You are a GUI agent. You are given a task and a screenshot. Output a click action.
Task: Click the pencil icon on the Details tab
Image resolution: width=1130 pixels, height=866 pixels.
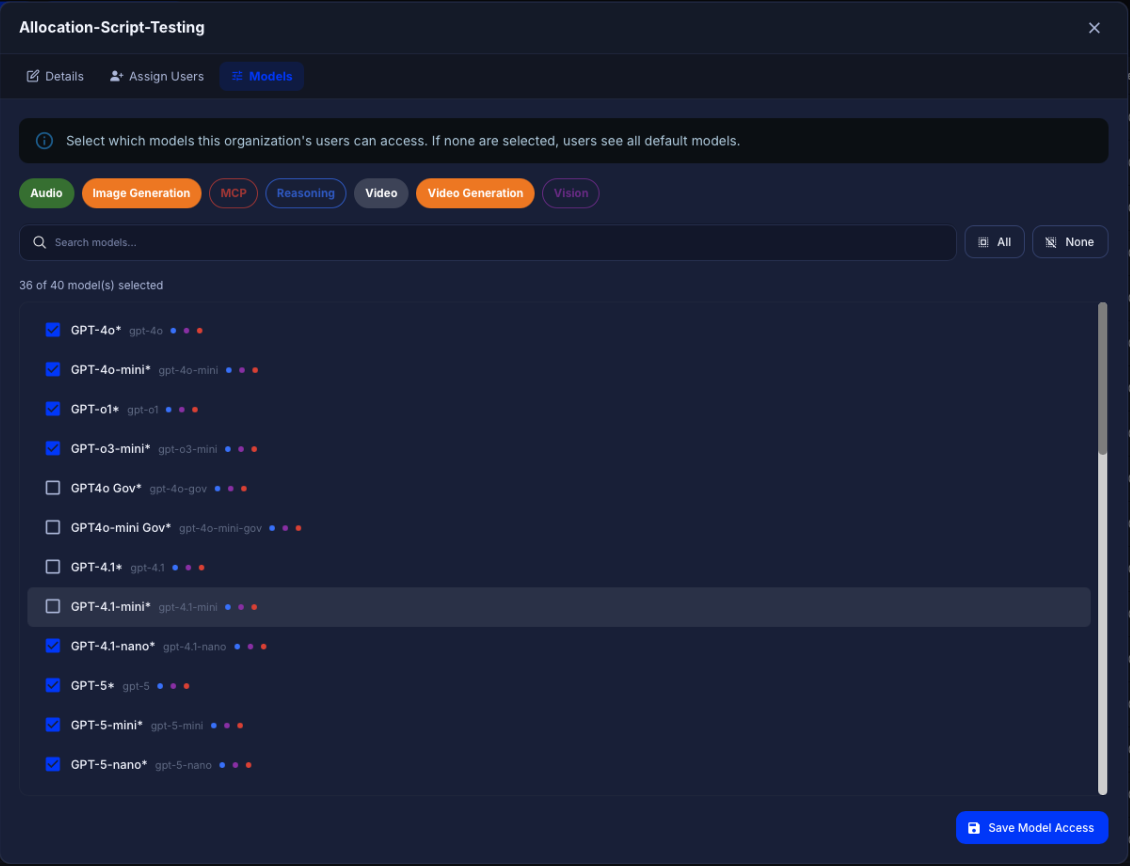[x=32, y=76]
